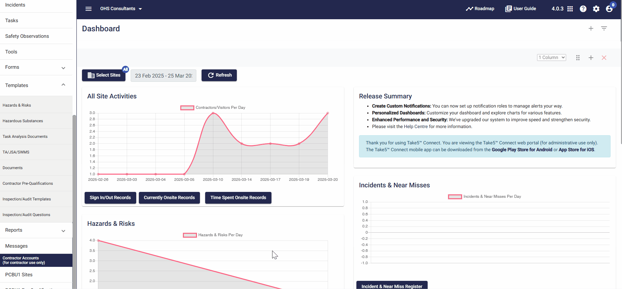Image resolution: width=622 pixels, height=289 pixels.
Task: Toggle Incidents & Near Misses legend swatch
Action: tap(455, 197)
